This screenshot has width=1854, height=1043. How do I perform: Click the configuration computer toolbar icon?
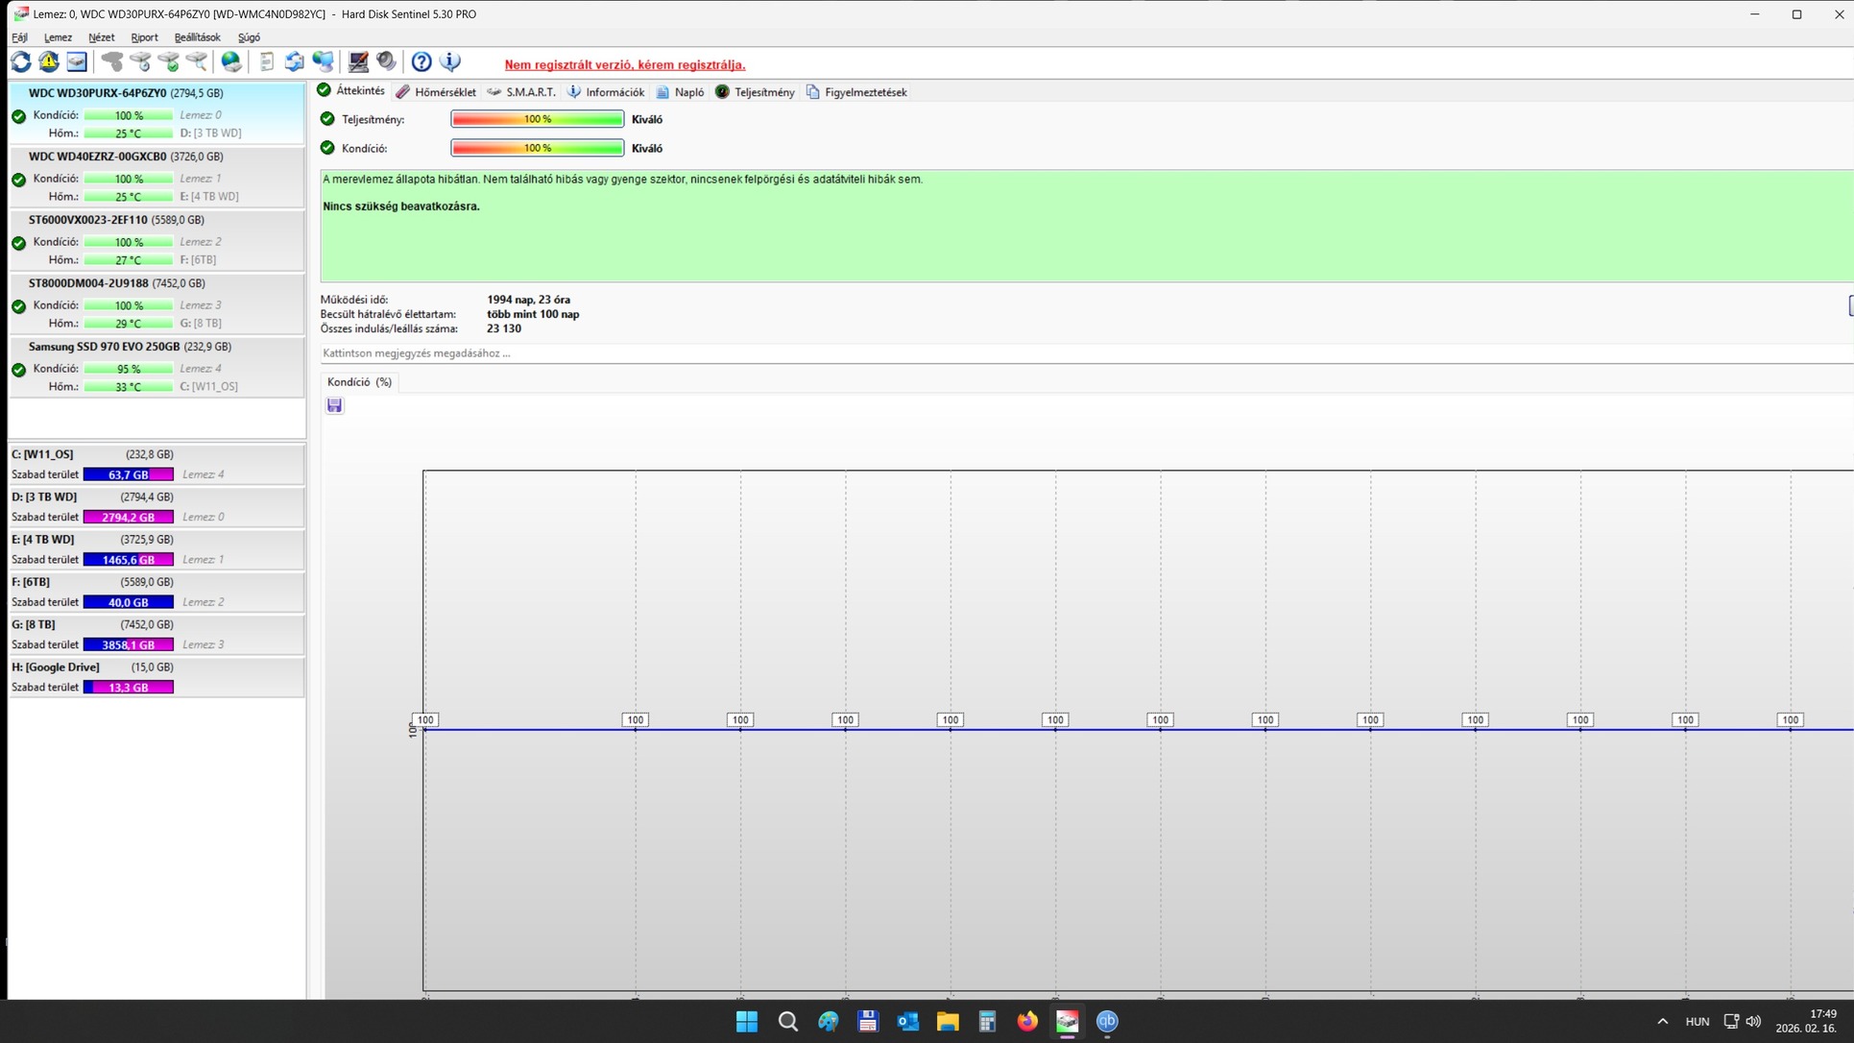[x=358, y=62]
